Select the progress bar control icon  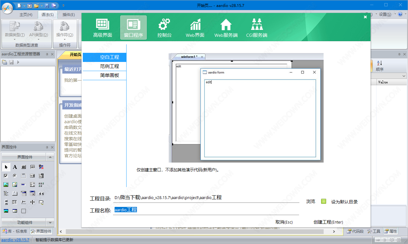24,185
